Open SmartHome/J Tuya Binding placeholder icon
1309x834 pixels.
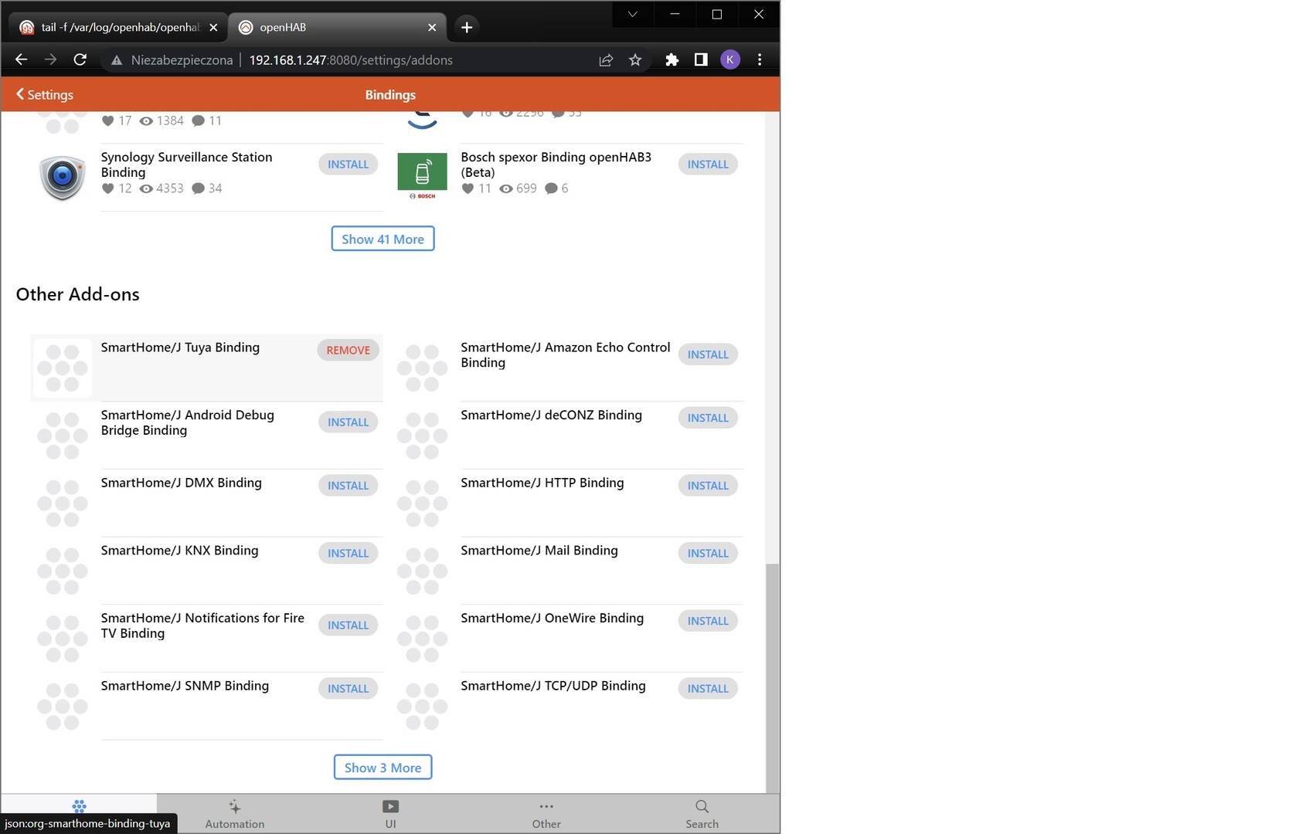coord(62,368)
